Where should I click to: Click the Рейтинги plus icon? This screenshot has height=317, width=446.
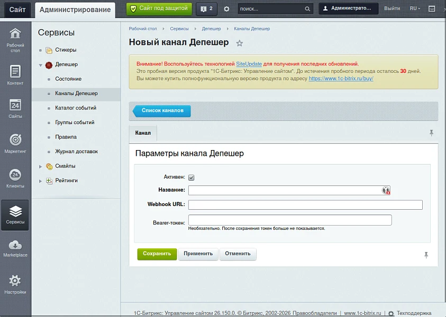pyautogui.click(x=49, y=181)
